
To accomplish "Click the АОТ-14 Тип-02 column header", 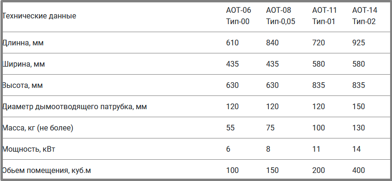I will (x=365, y=16).
